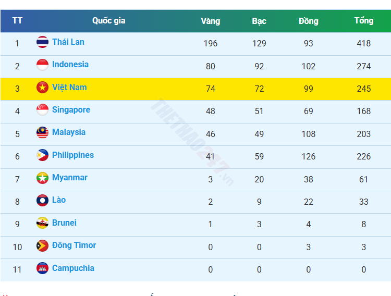Click the Indonesia flag icon
Viewport: 391px width, 296px height.
[43, 65]
